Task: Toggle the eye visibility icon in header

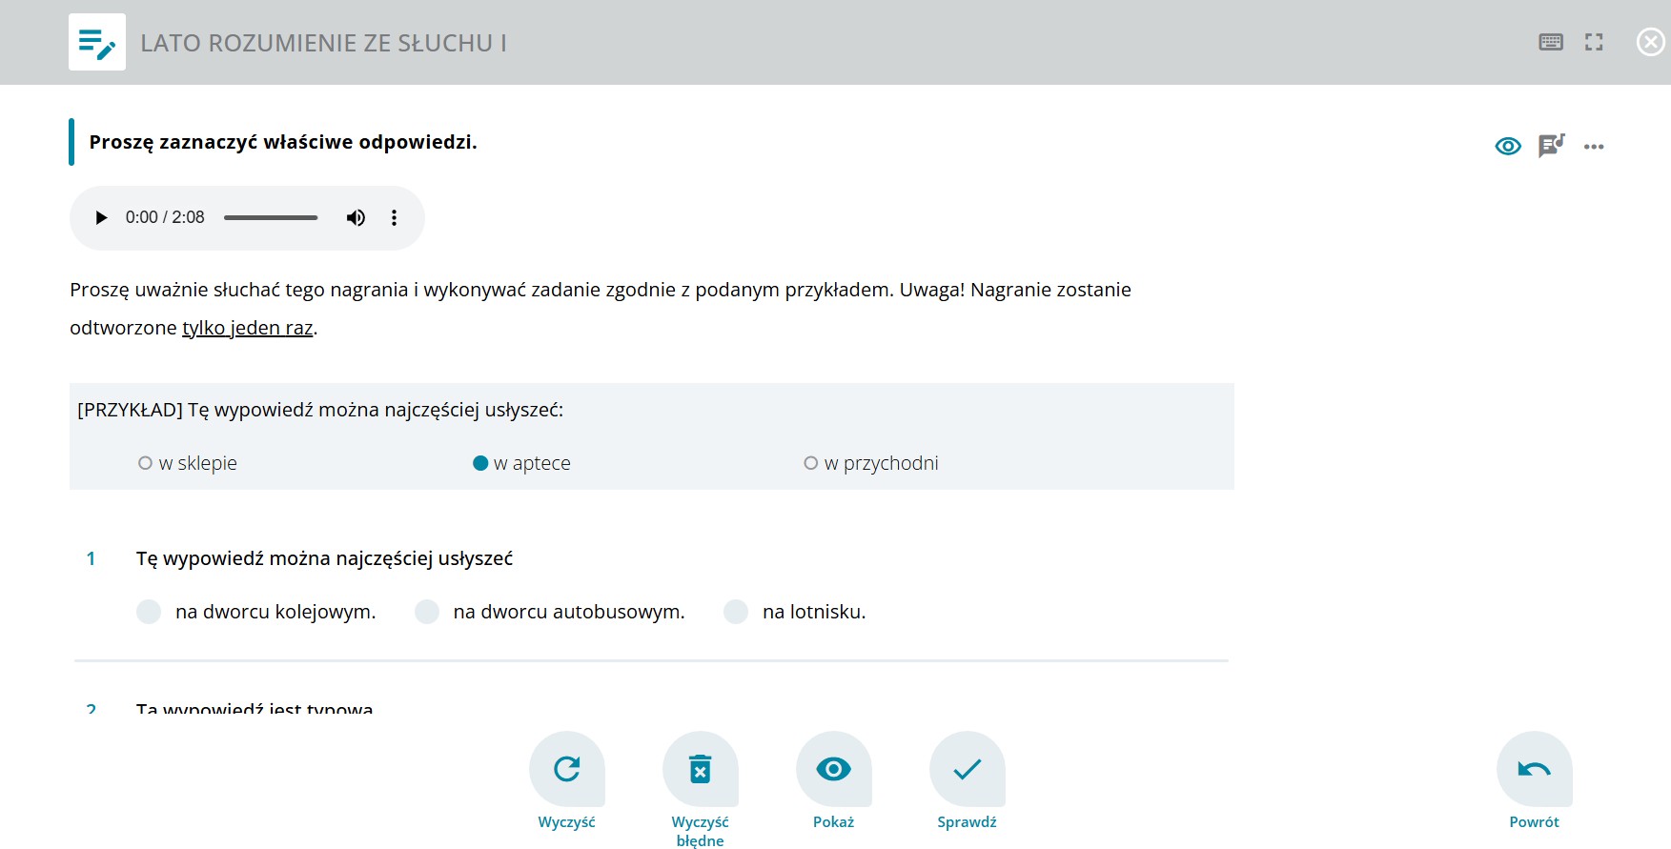Action: [x=1508, y=146]
